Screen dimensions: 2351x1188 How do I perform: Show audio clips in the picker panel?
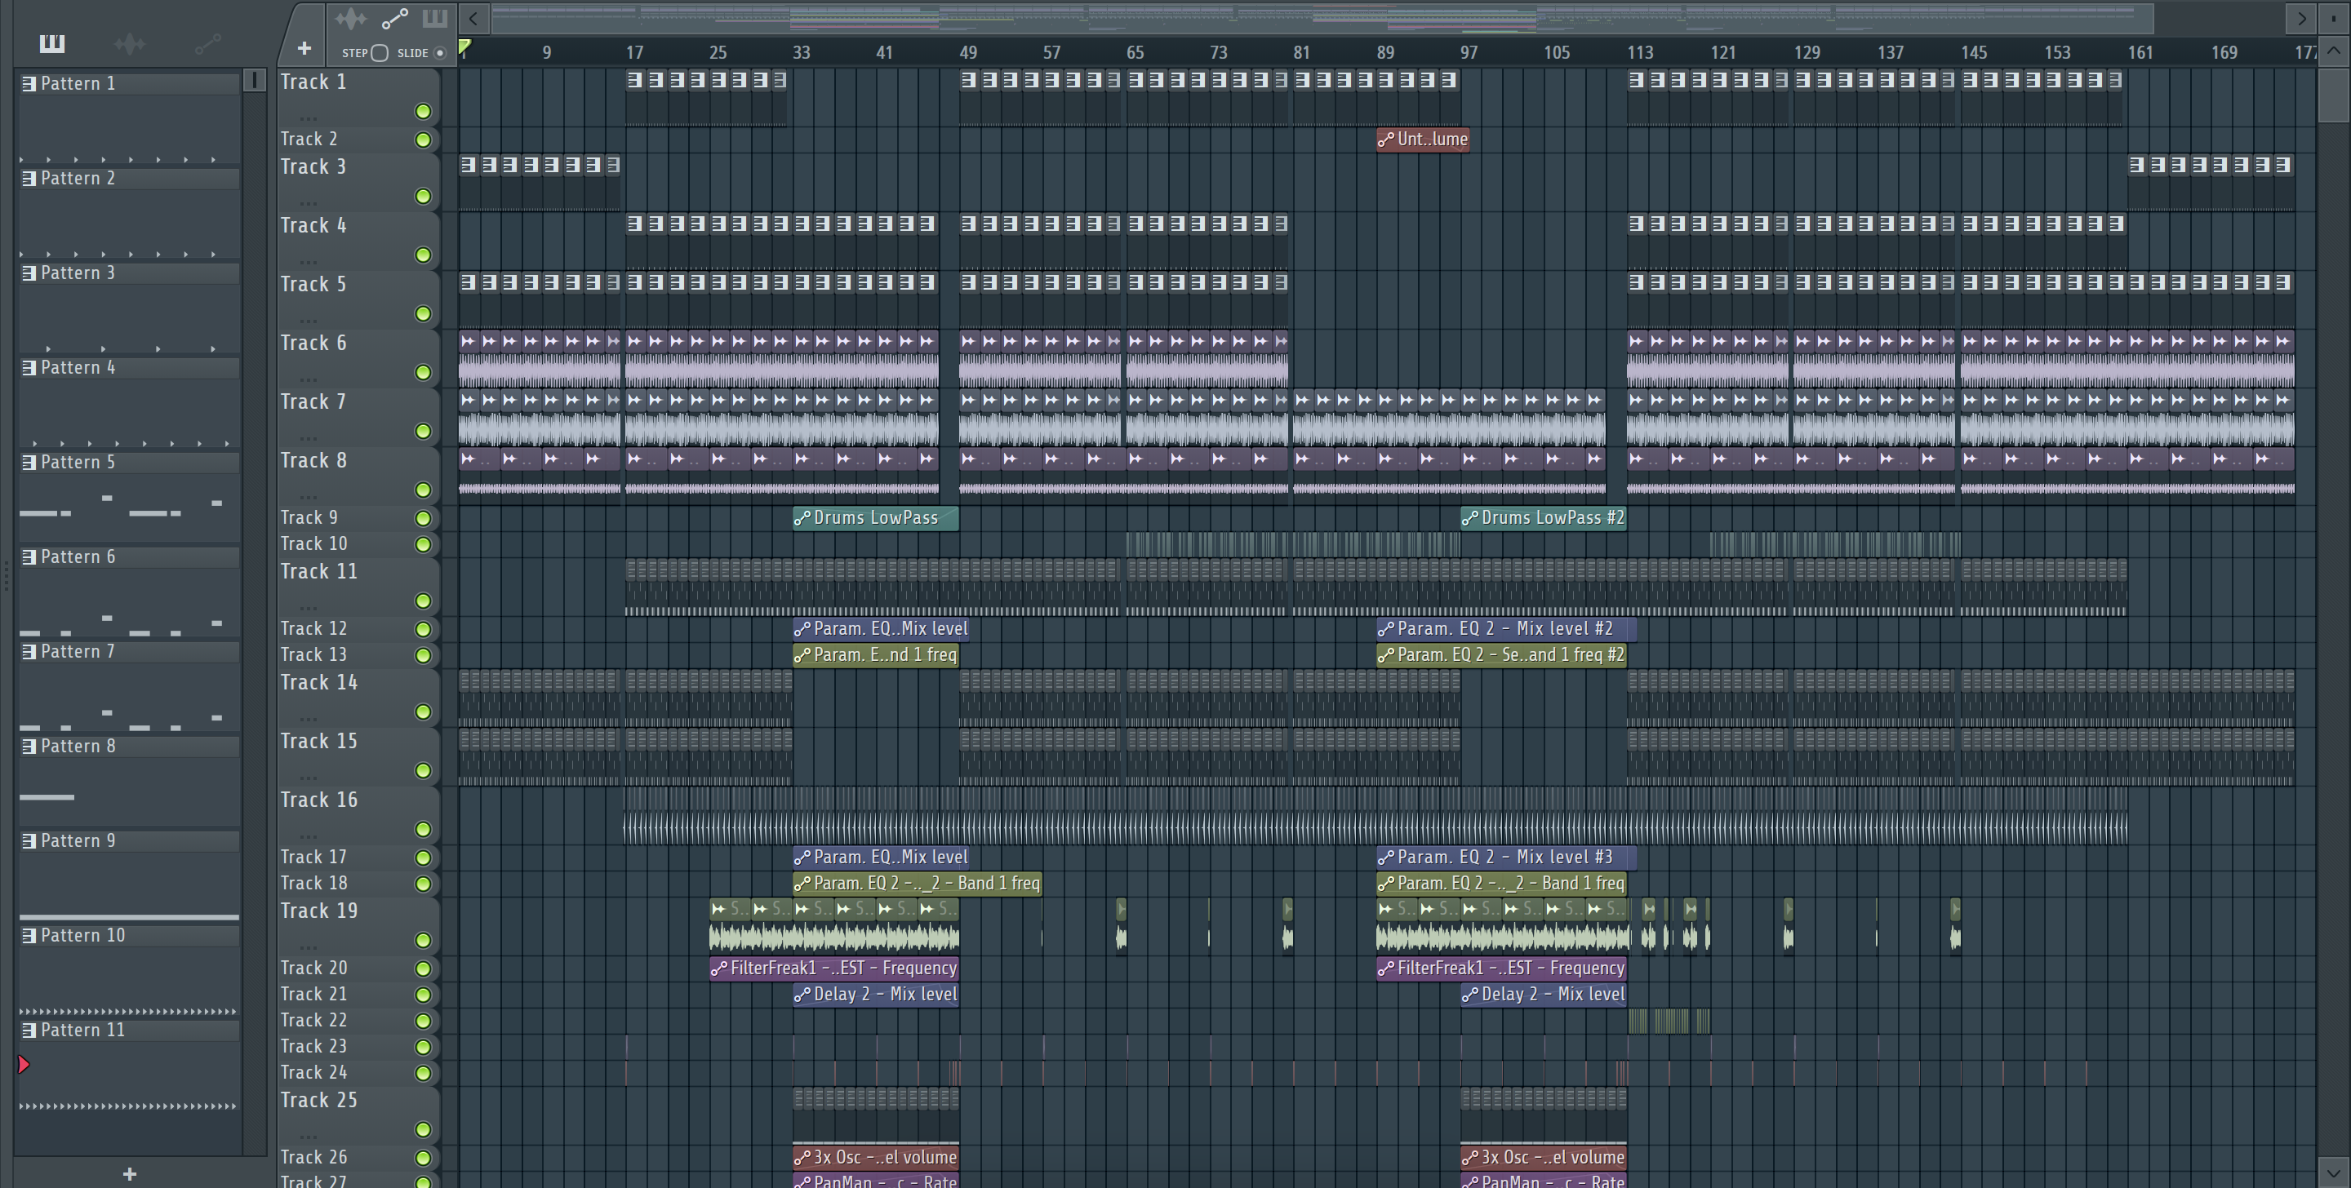(x=130, y=43)
